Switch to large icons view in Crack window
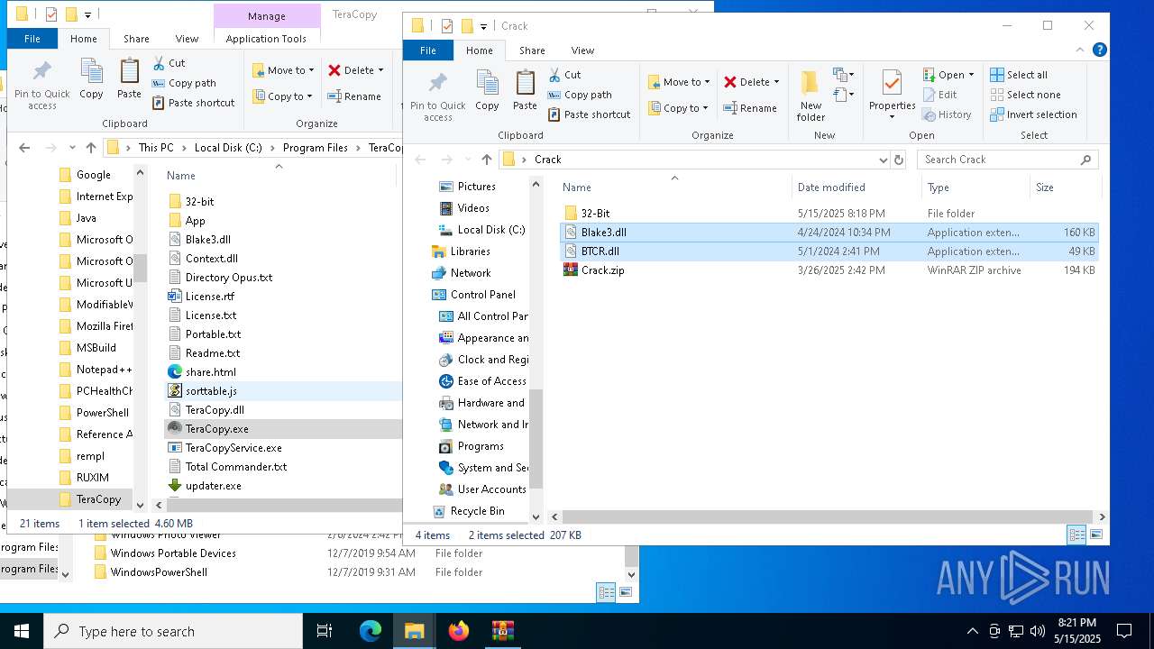 tap(1096, 535)
